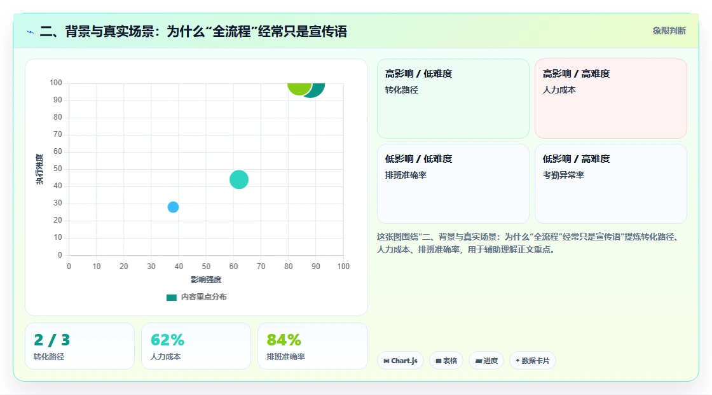Click the 84% 排班准确率 stat card

click(x=312, y=346)
